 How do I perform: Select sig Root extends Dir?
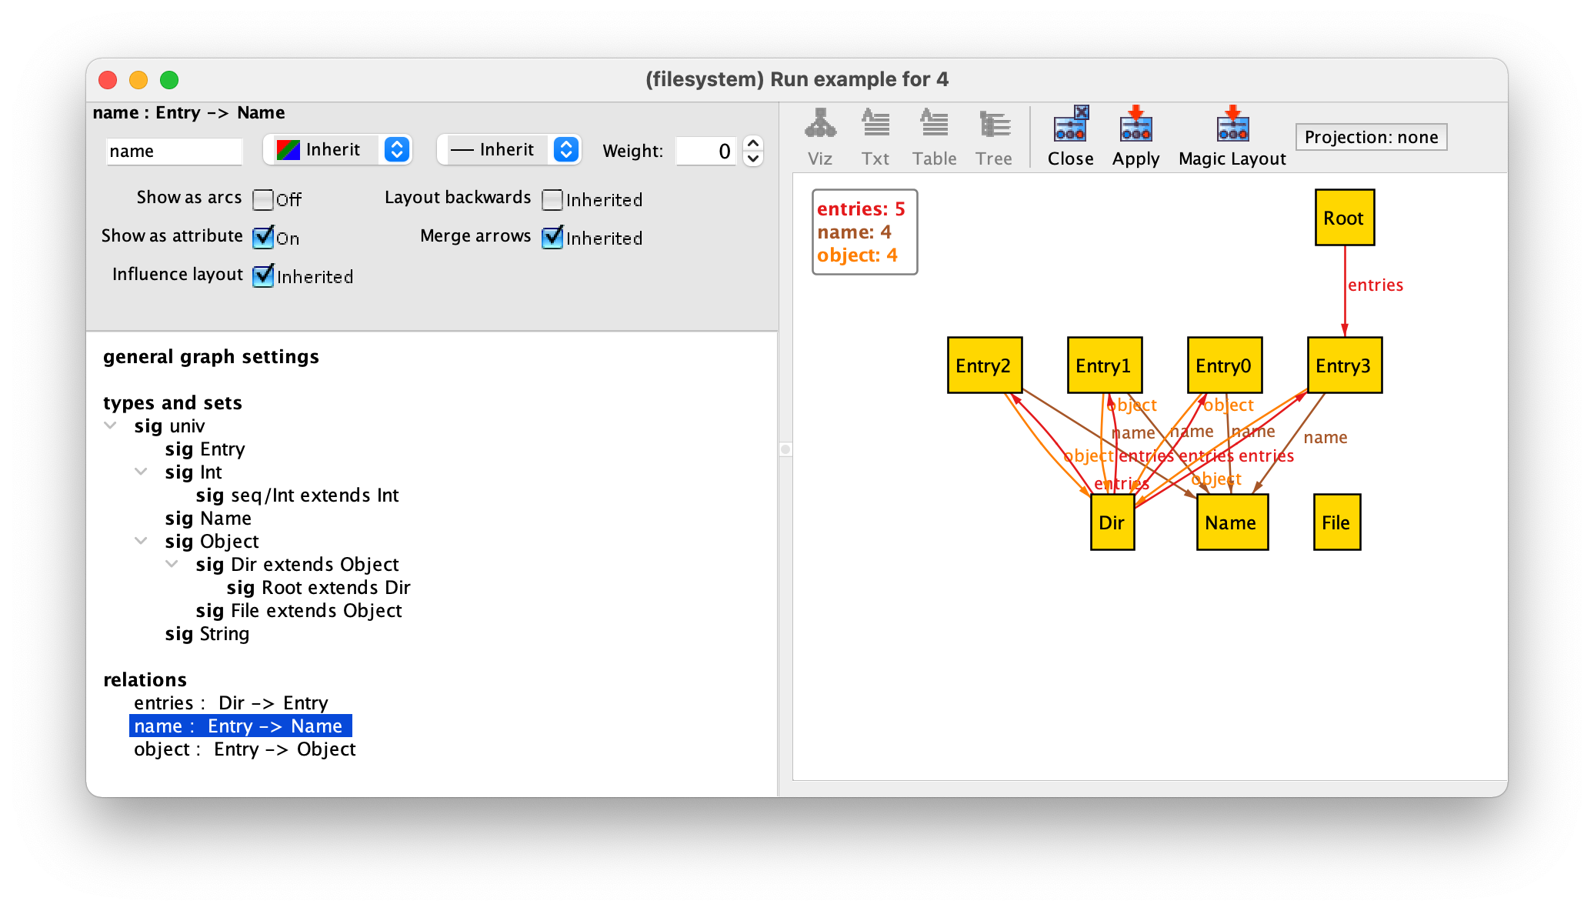[x=318, y=588]
